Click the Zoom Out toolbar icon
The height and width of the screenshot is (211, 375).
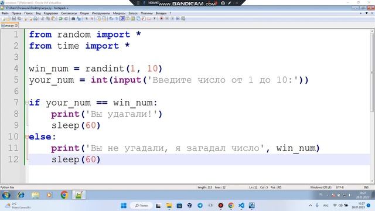click(91, 19)
